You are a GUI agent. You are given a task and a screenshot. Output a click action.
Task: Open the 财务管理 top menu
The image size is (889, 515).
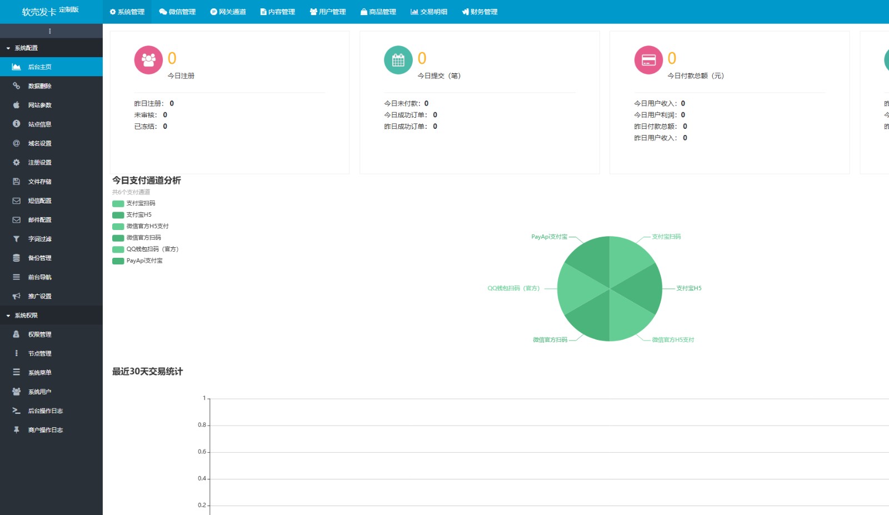480,12
